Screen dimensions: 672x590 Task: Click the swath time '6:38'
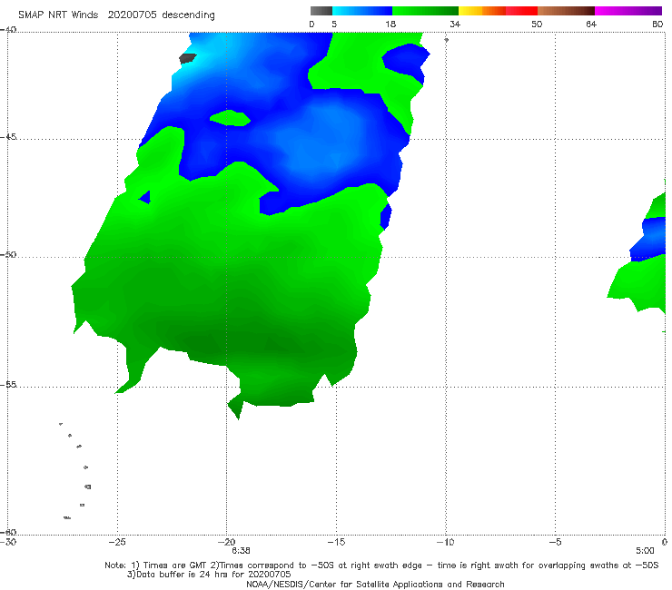[241, 551]
